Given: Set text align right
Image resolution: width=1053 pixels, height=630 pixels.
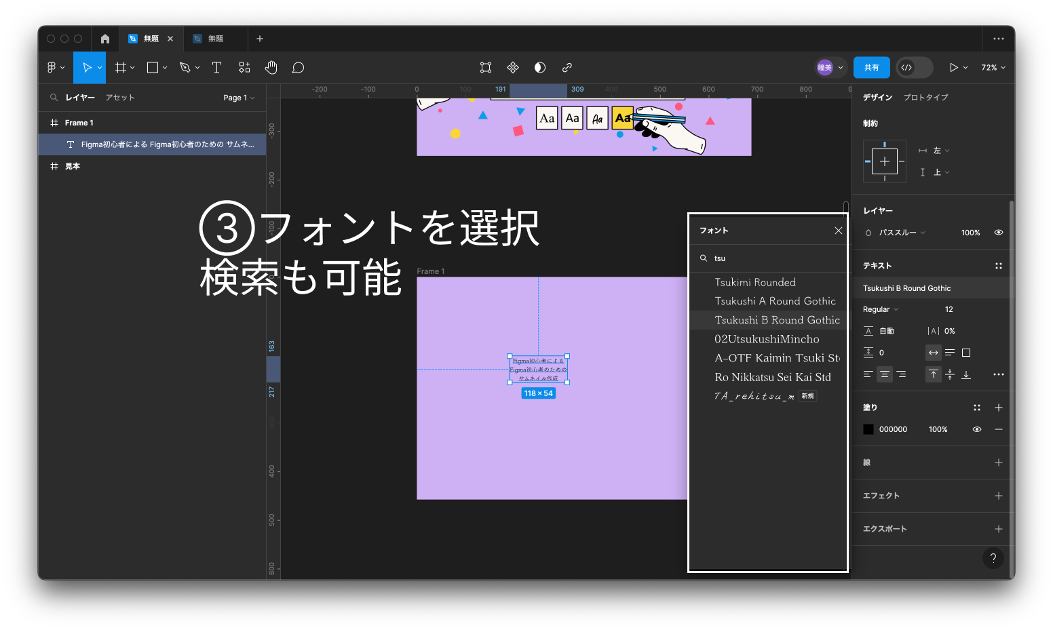Looking at the screenshot, I should tap(901, 374).
